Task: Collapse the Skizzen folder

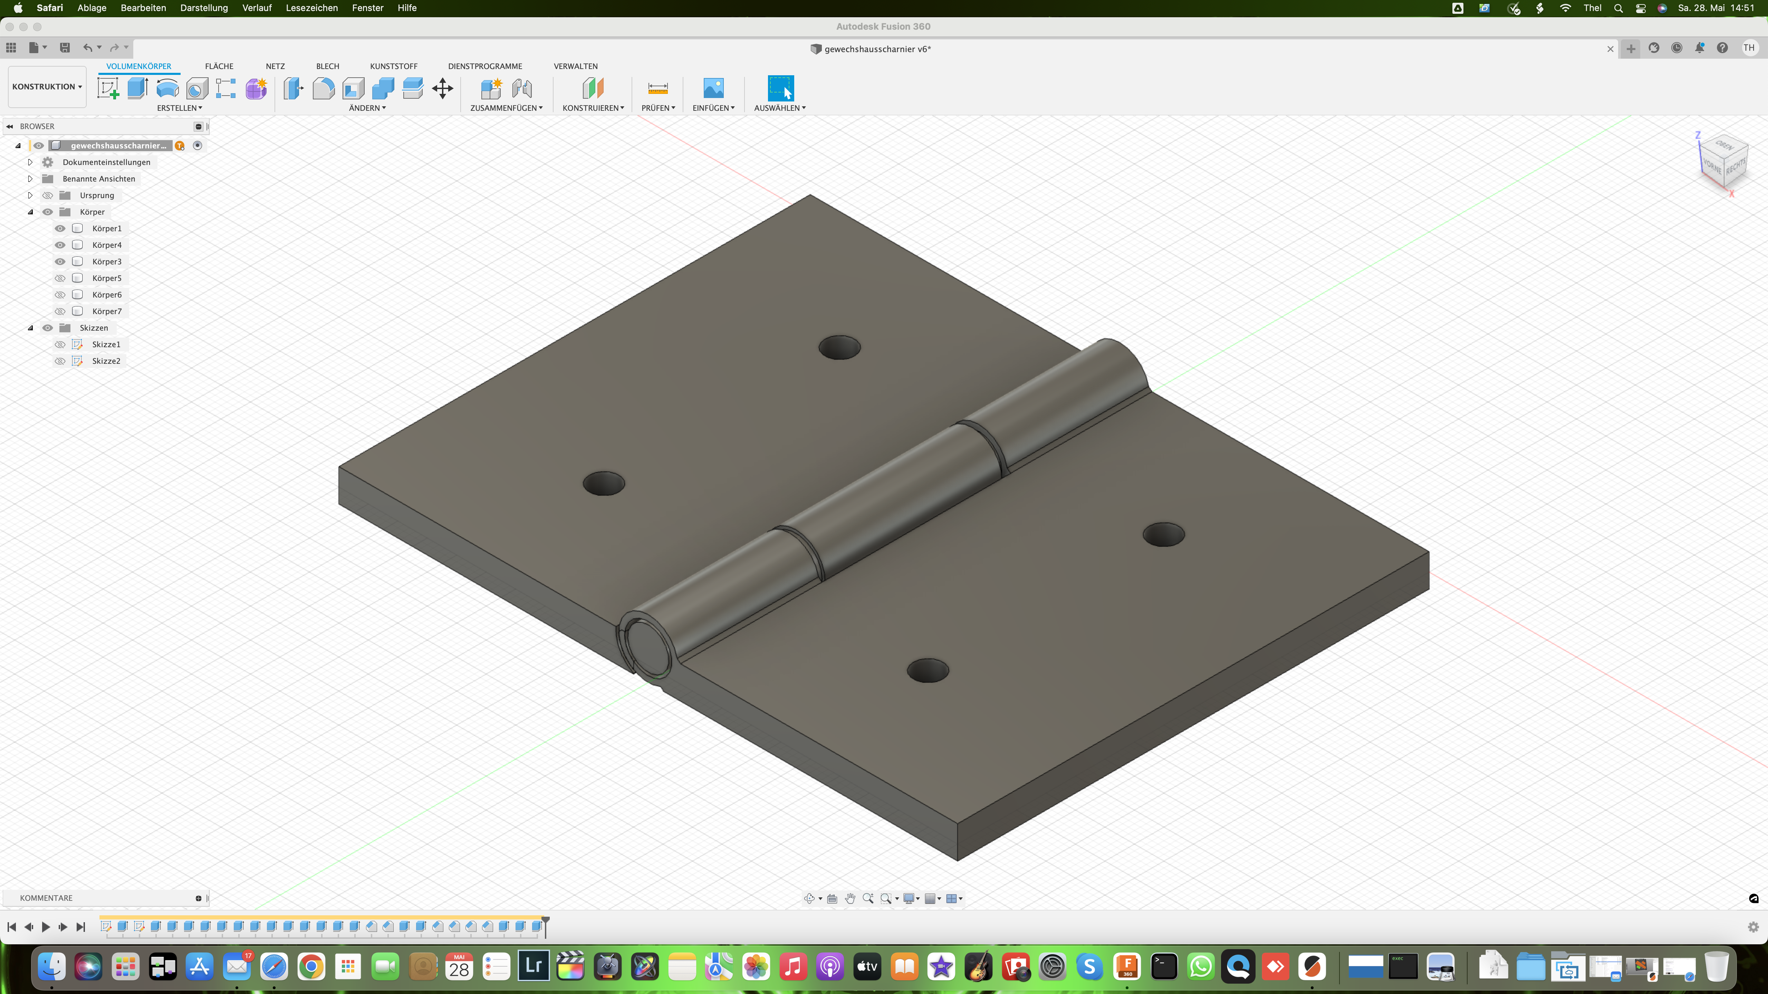Action: click(30, 328)
